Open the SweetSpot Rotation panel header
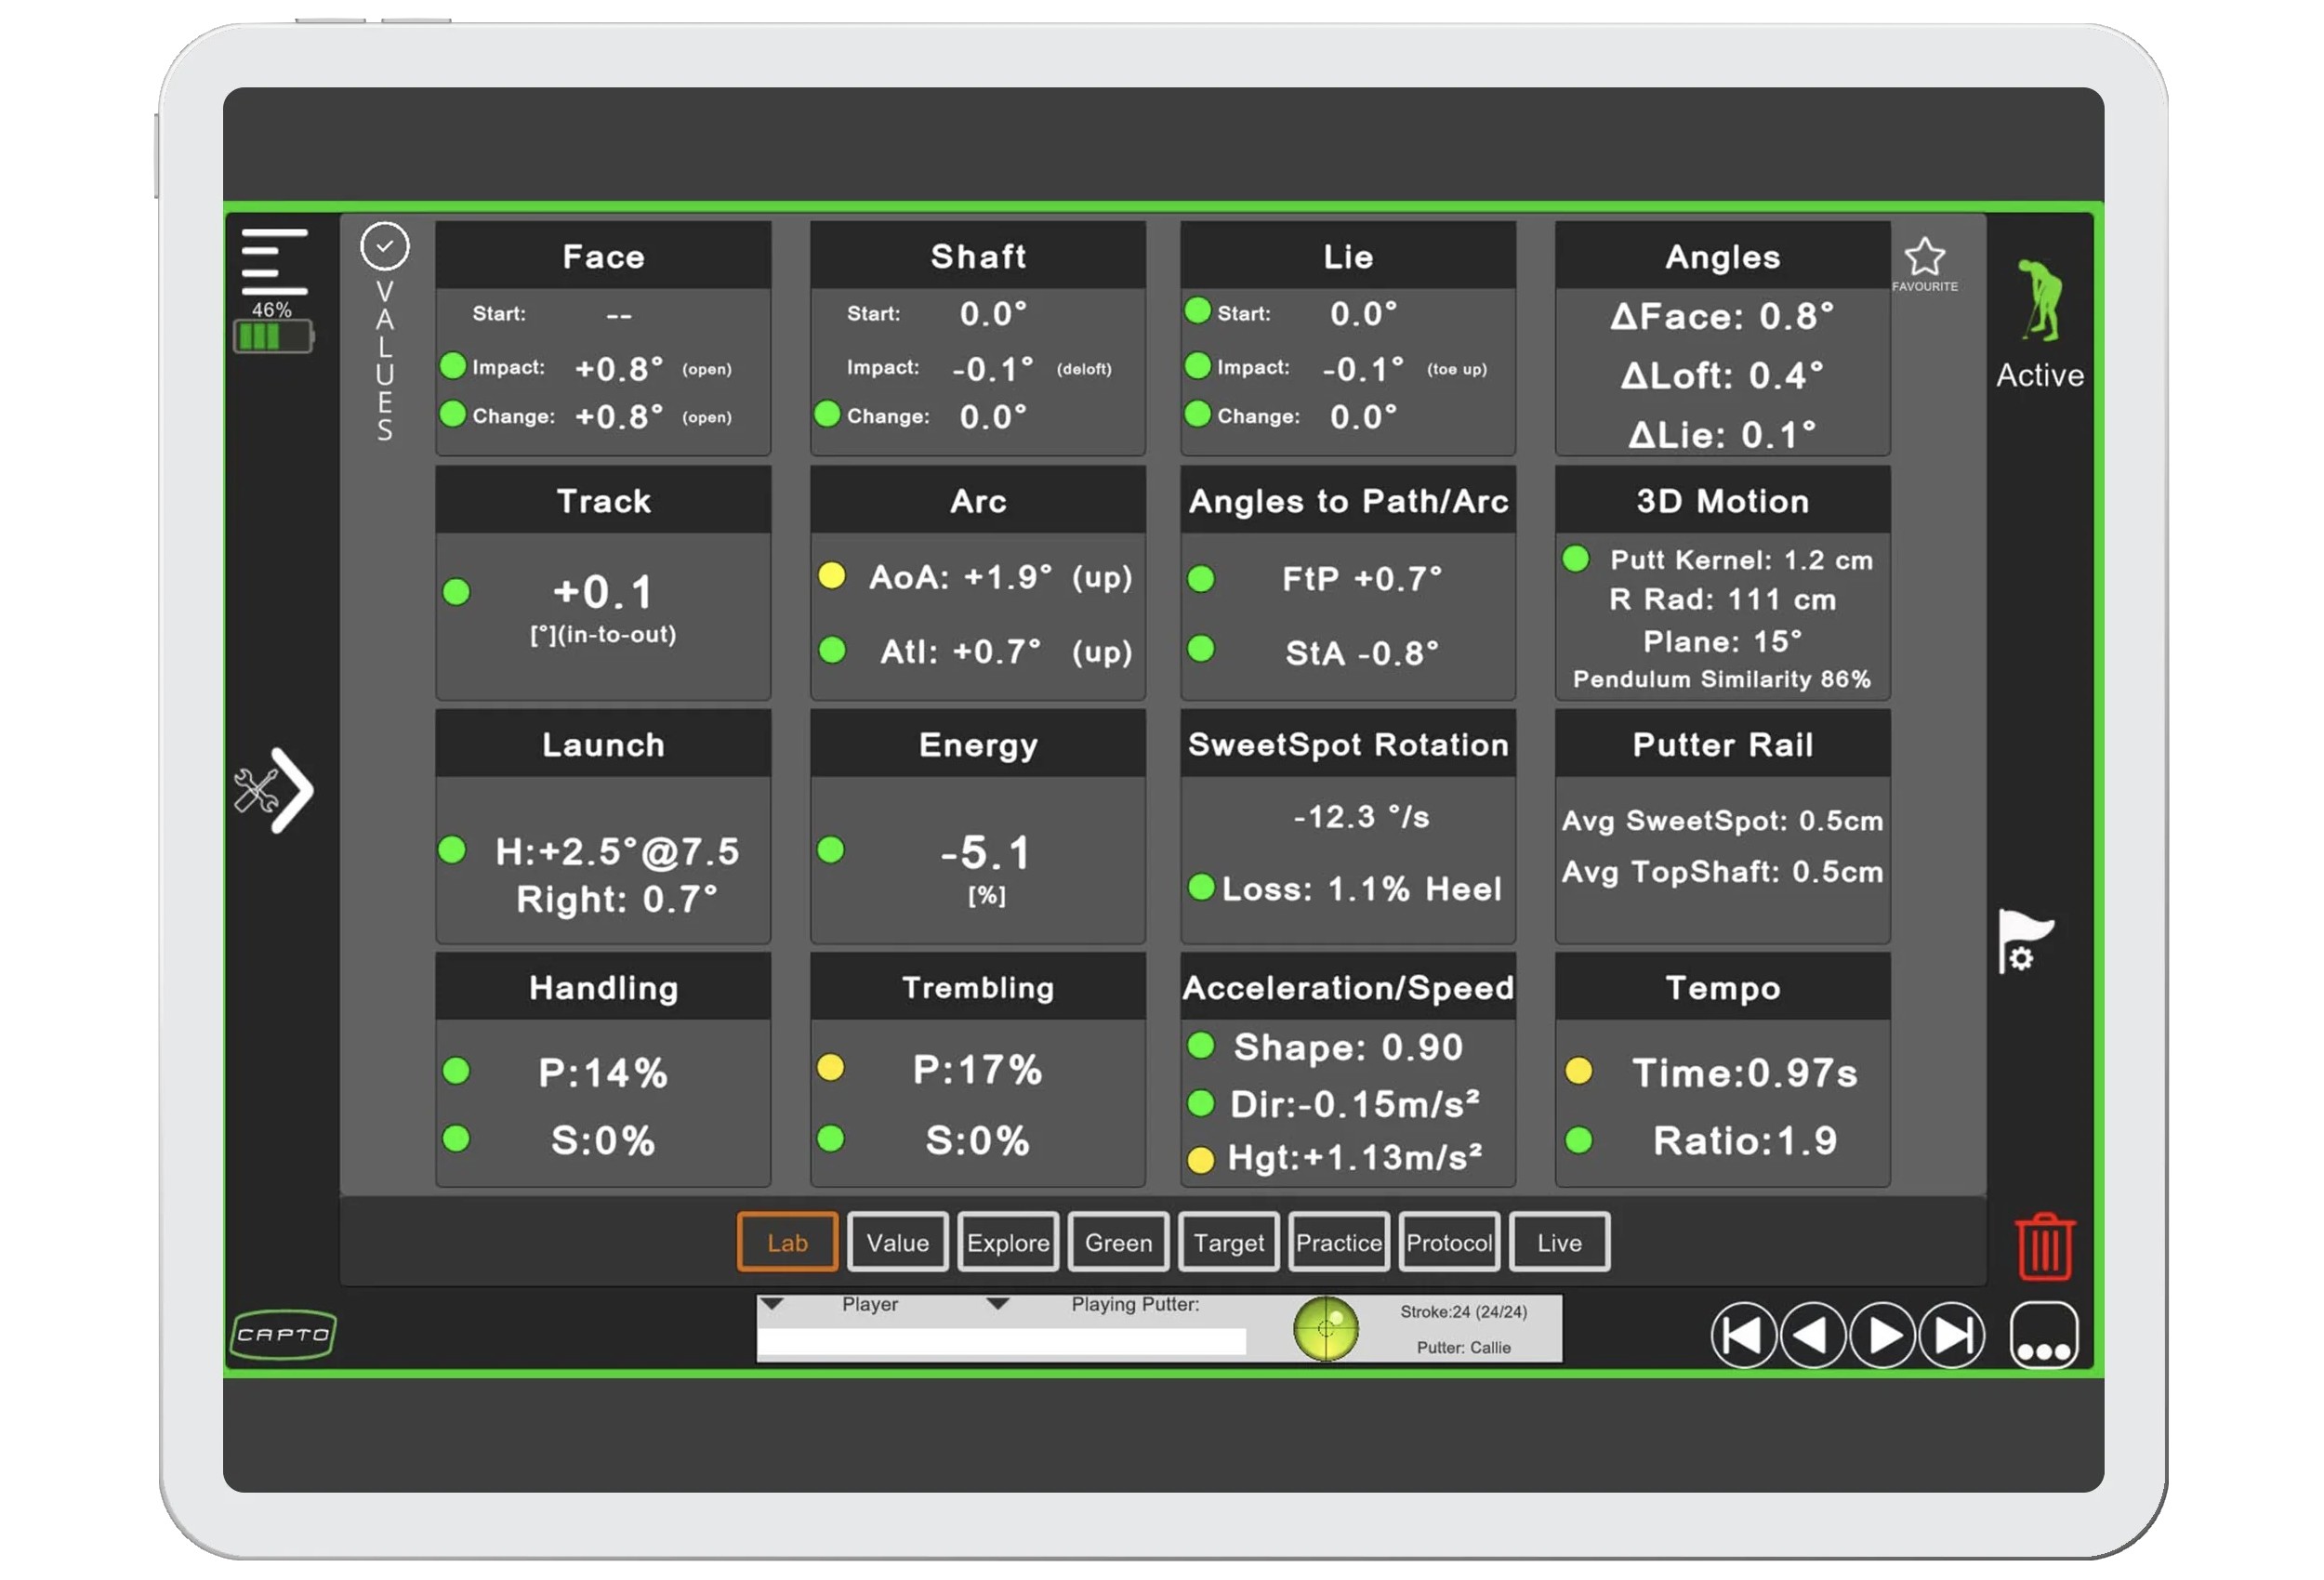Screen dimensions: 2324x1580 (x=1348, y=744)
